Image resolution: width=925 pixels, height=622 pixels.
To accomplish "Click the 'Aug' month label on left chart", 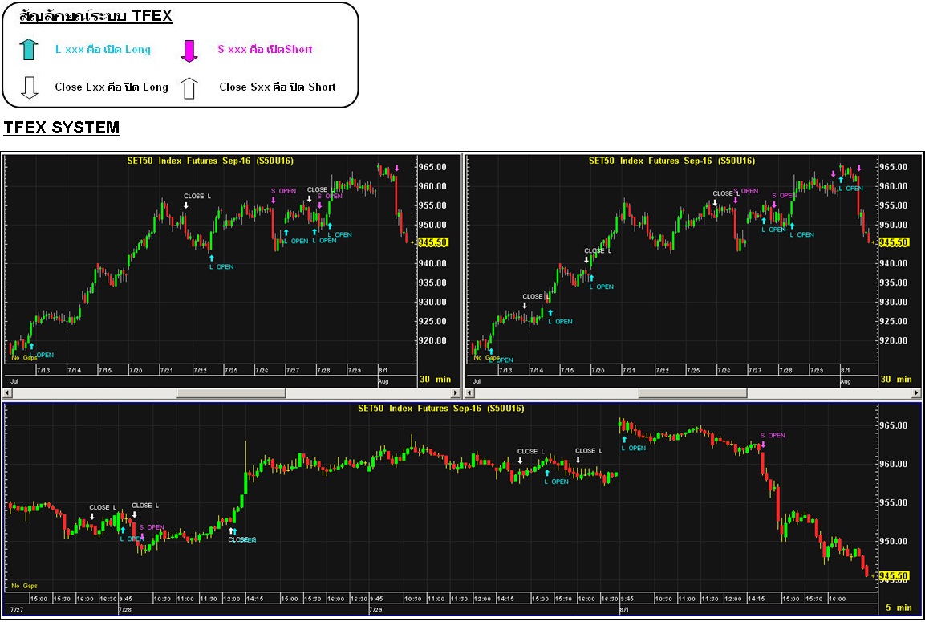I will coord(383,382).
